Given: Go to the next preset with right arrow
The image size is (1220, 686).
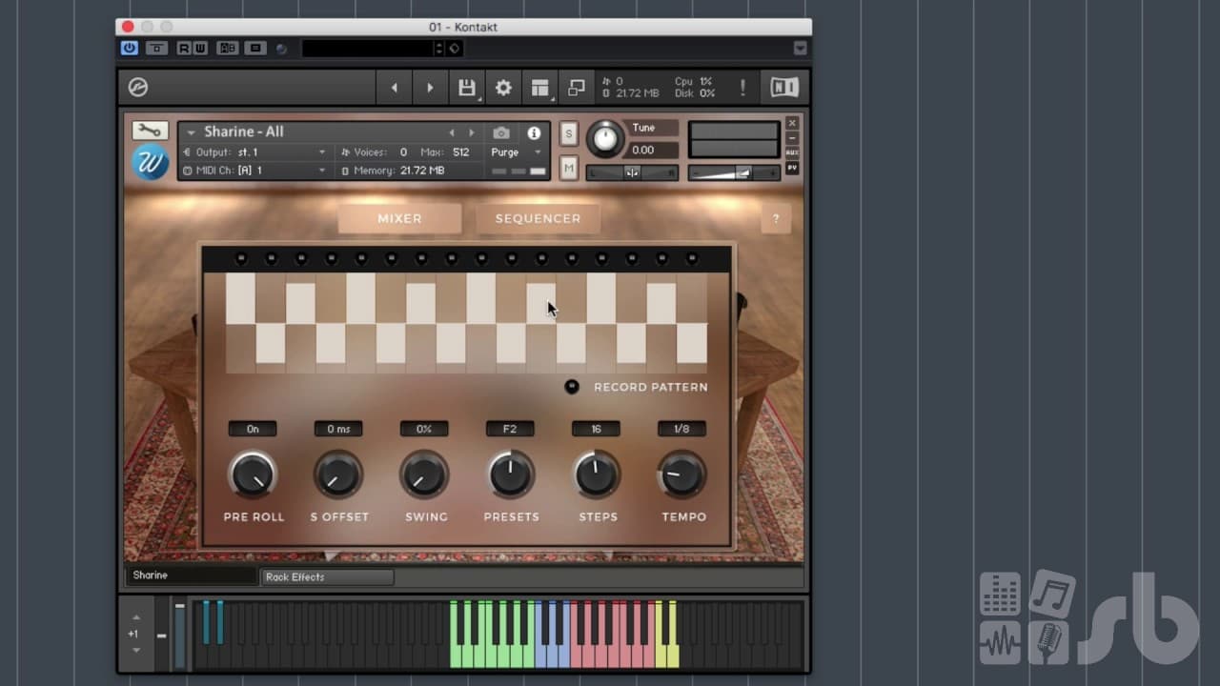Looking at the screenshot, I should point(430,88).
